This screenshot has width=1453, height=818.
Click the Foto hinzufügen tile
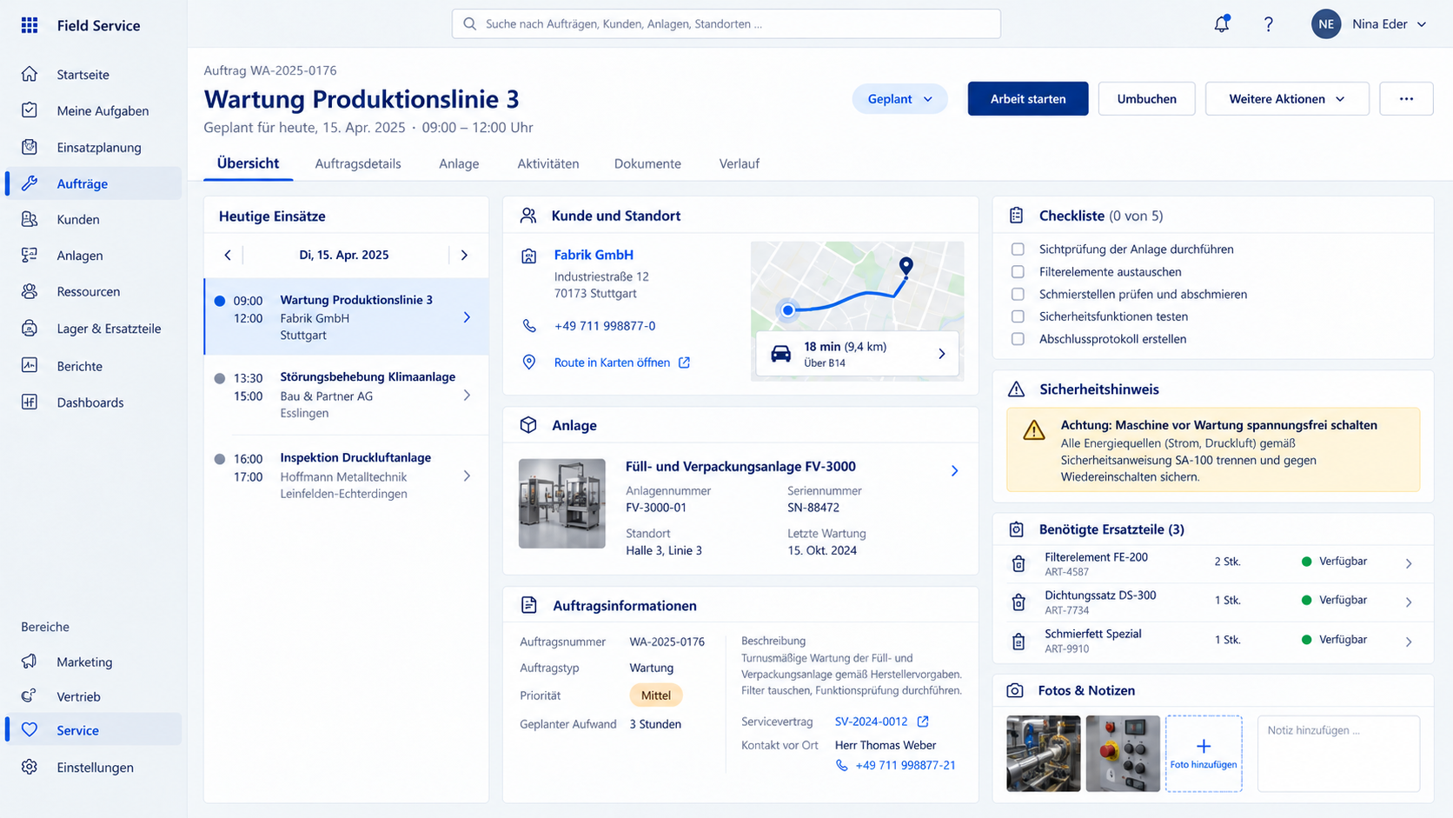point(1204,754)
